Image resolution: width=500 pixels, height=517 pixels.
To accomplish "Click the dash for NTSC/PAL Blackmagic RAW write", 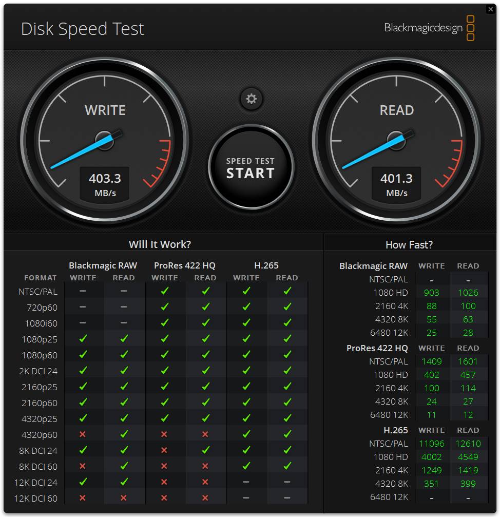I will pyautogui.click(x=83, y=291).
